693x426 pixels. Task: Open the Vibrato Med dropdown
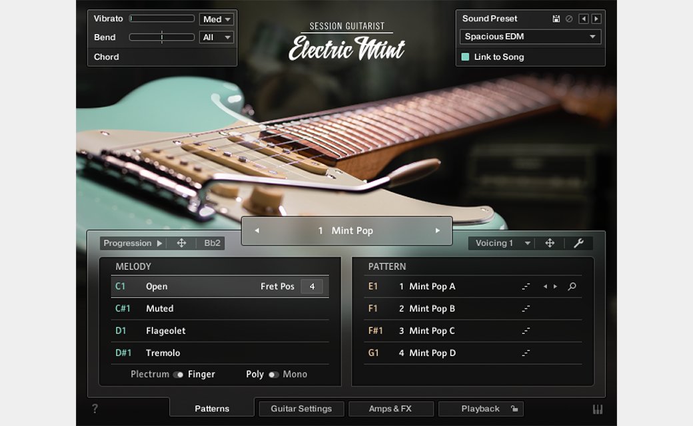tap(217, 19)
